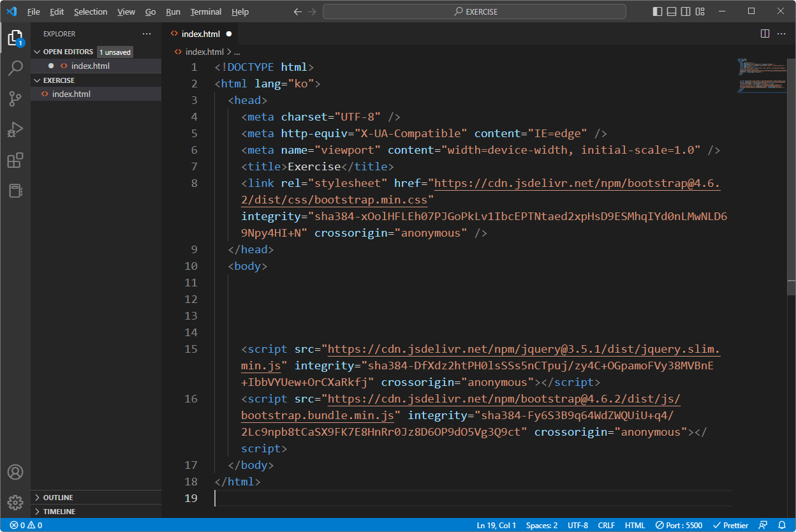Click the breadcrumb ellipsis after index.html
796x532 pixels.
pos(237,52)
